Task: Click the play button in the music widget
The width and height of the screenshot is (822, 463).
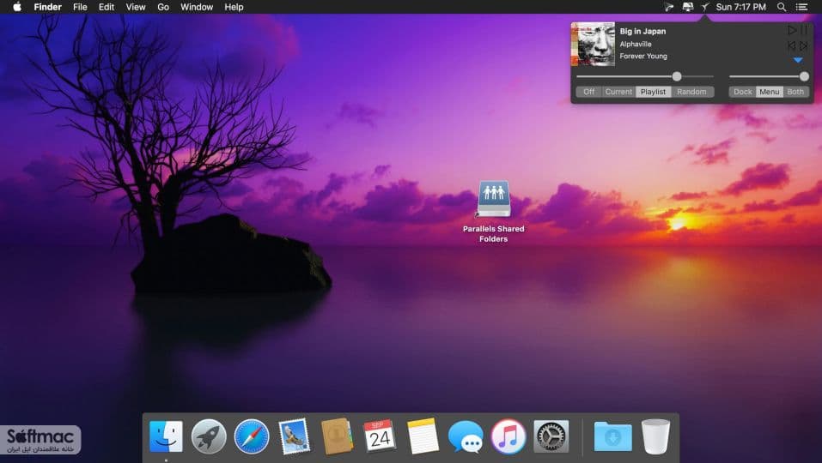Action: pyautogui.click(x=792, y=30)
